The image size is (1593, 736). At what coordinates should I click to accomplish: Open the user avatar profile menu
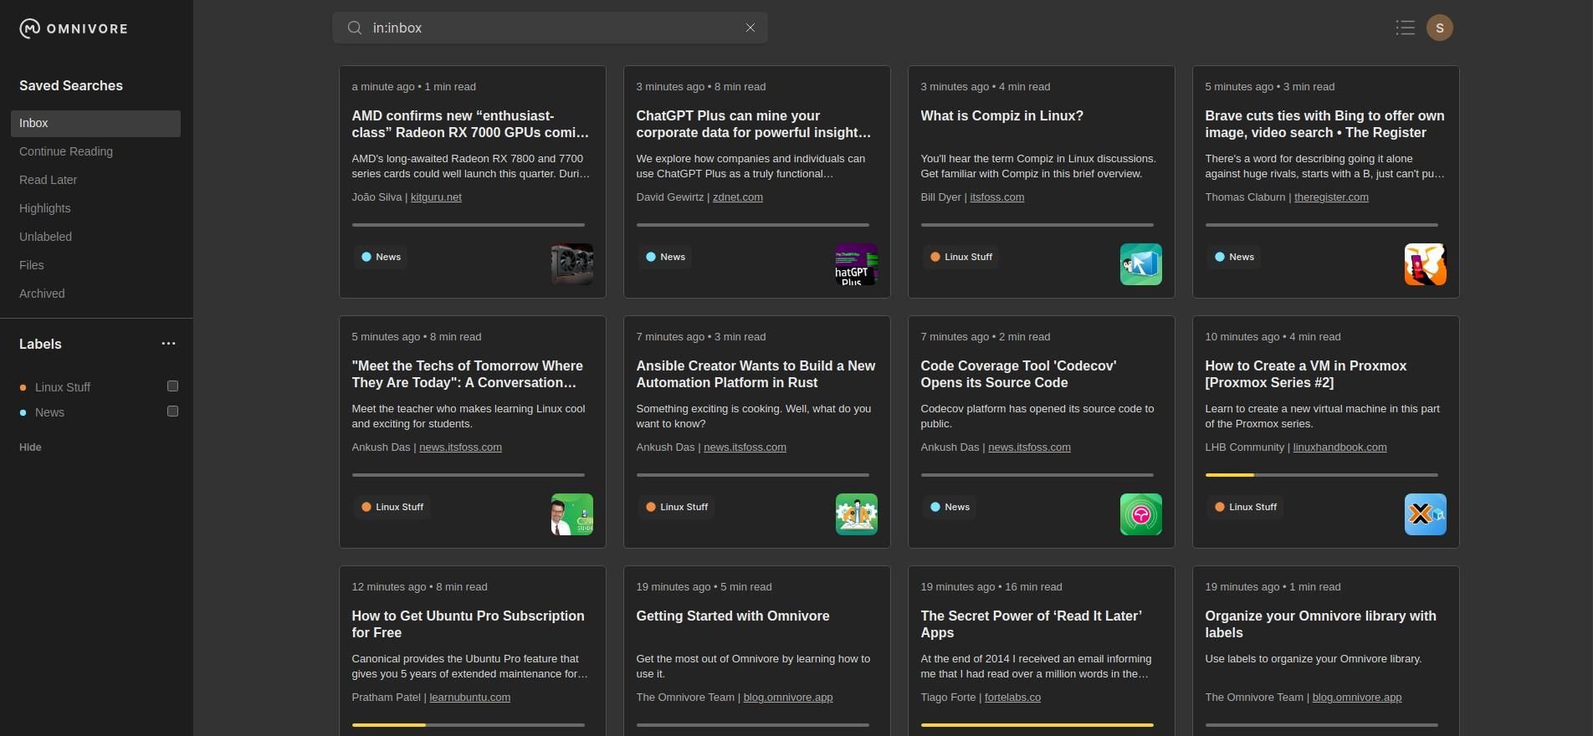tap(1439, 28)
